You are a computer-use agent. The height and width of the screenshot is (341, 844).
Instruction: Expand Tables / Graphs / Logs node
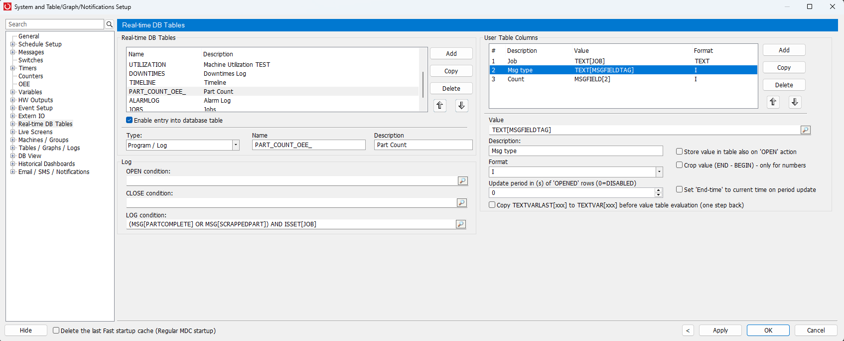(13, 148)
